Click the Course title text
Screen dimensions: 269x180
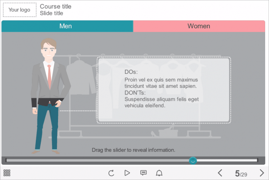tap(55, 7)
